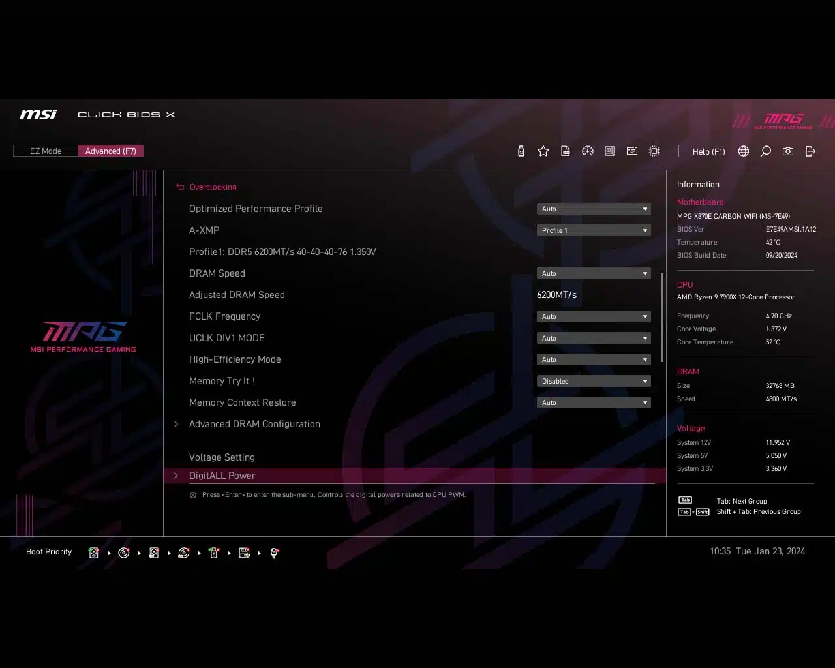
Task: Click the DRAM size 32768 MB value
Action: point(780,386)
